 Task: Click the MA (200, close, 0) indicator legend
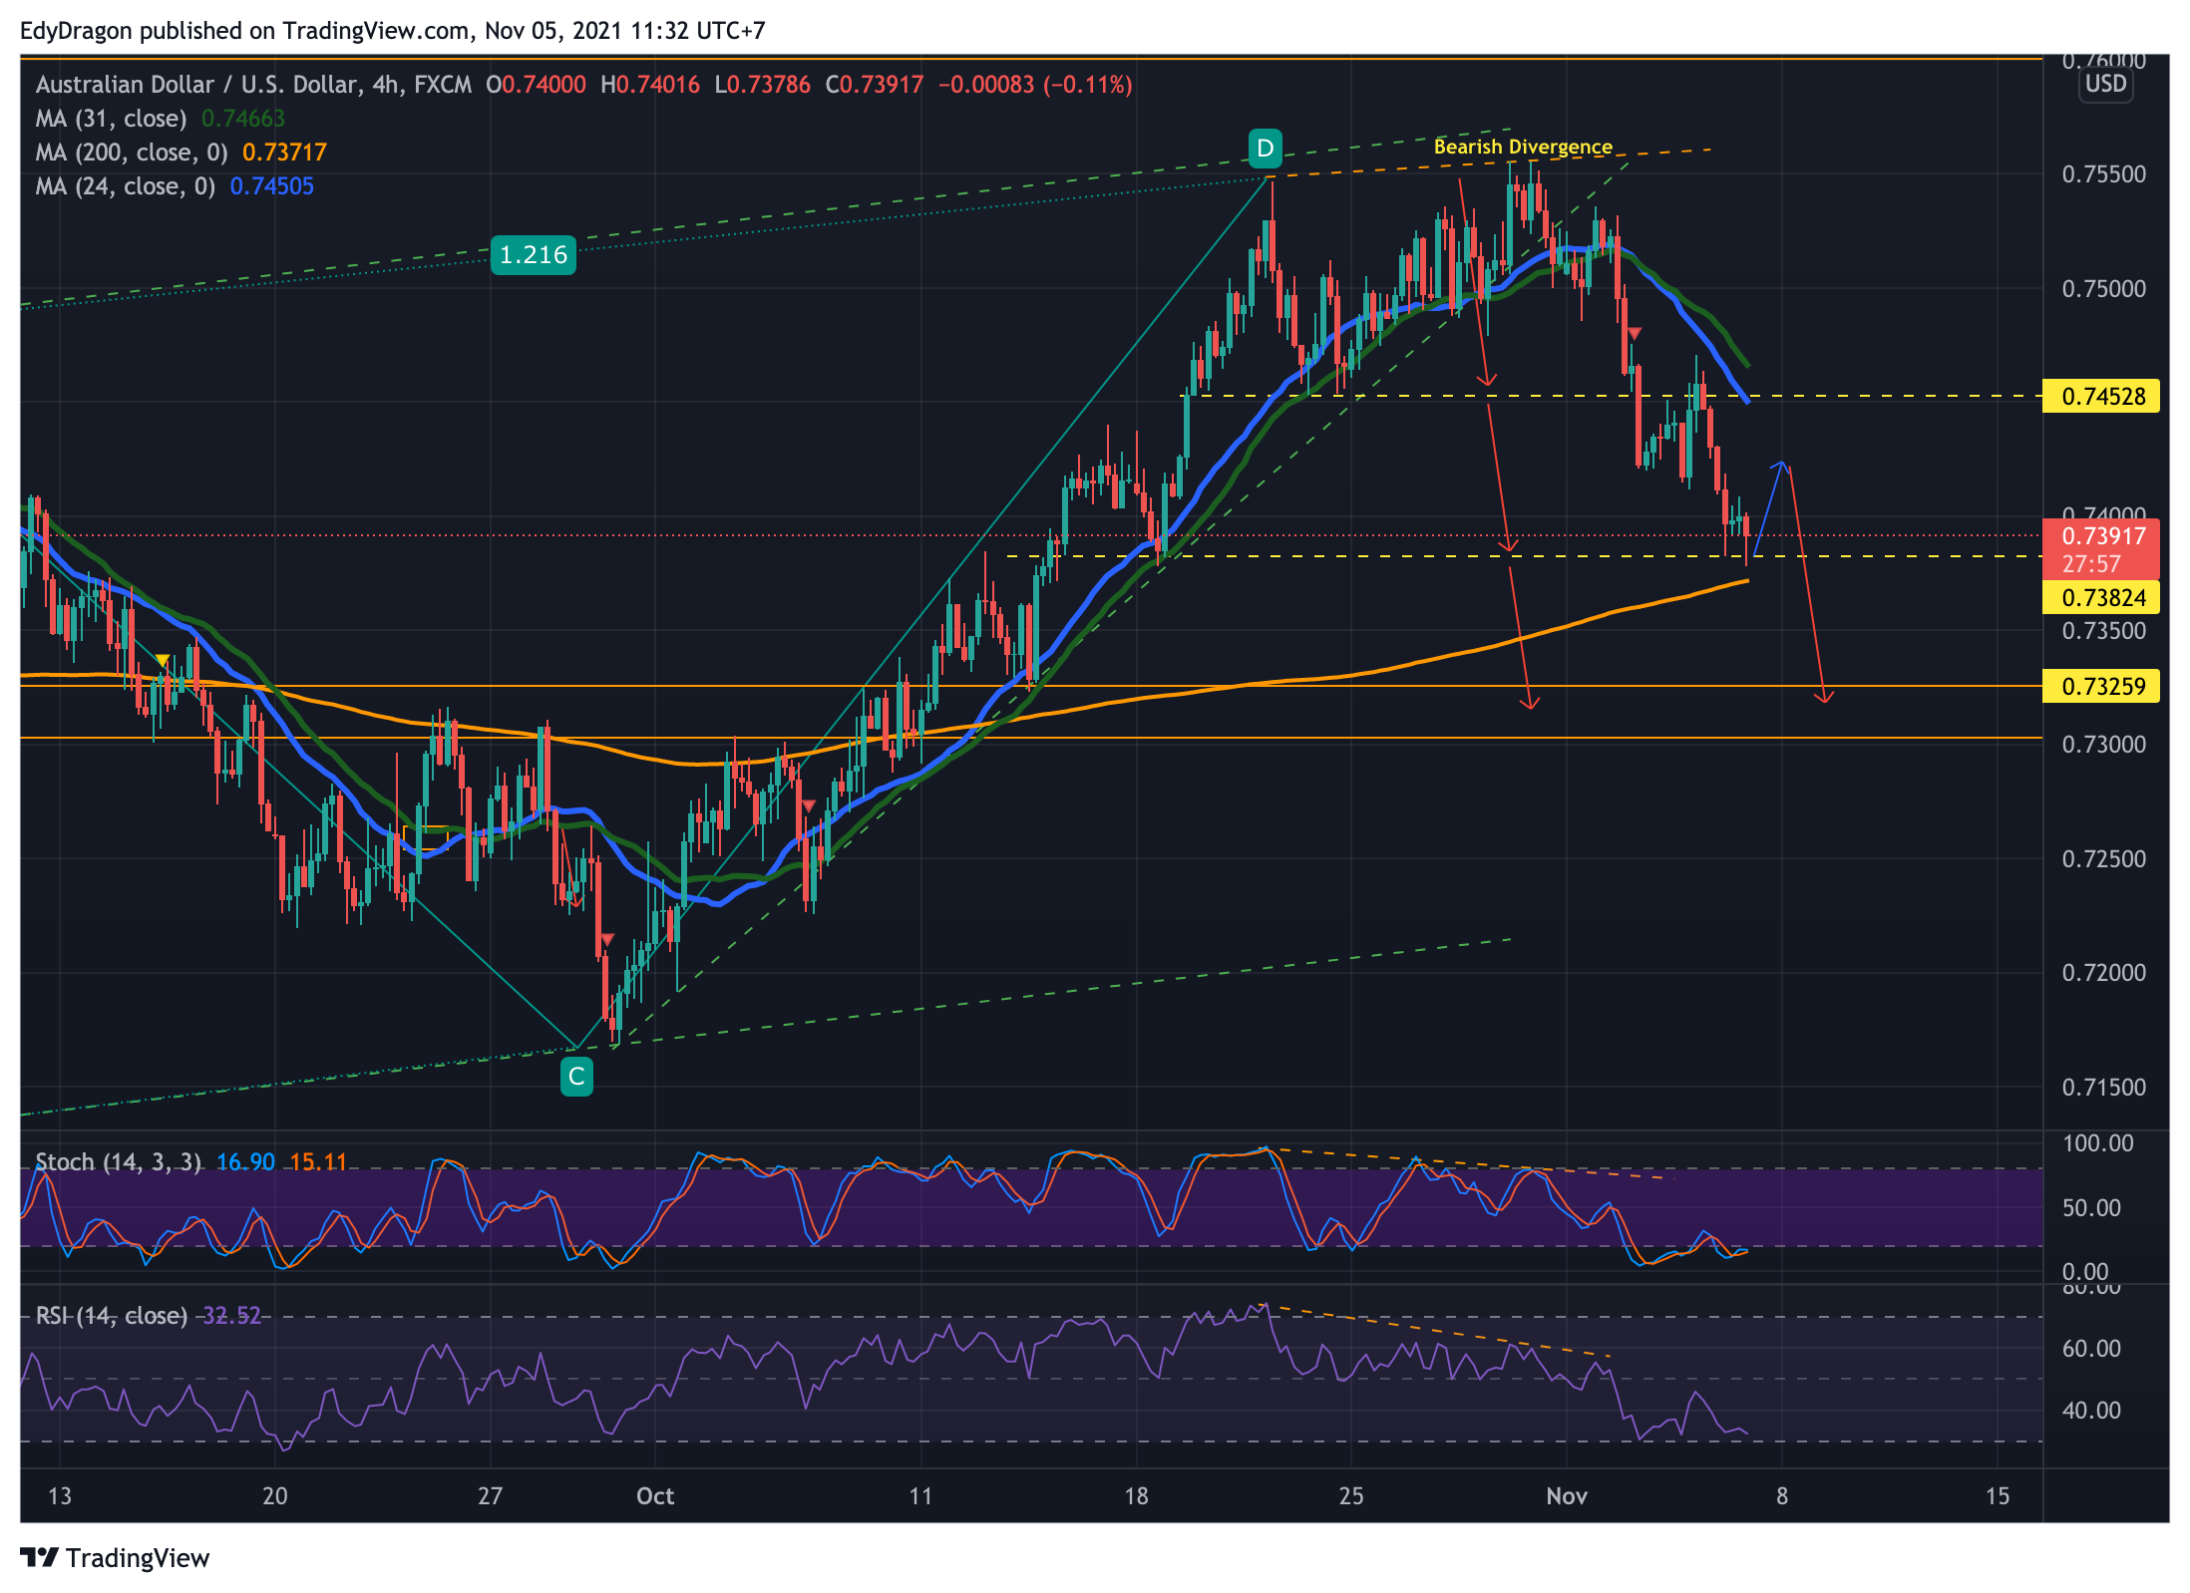click(182, 153)
